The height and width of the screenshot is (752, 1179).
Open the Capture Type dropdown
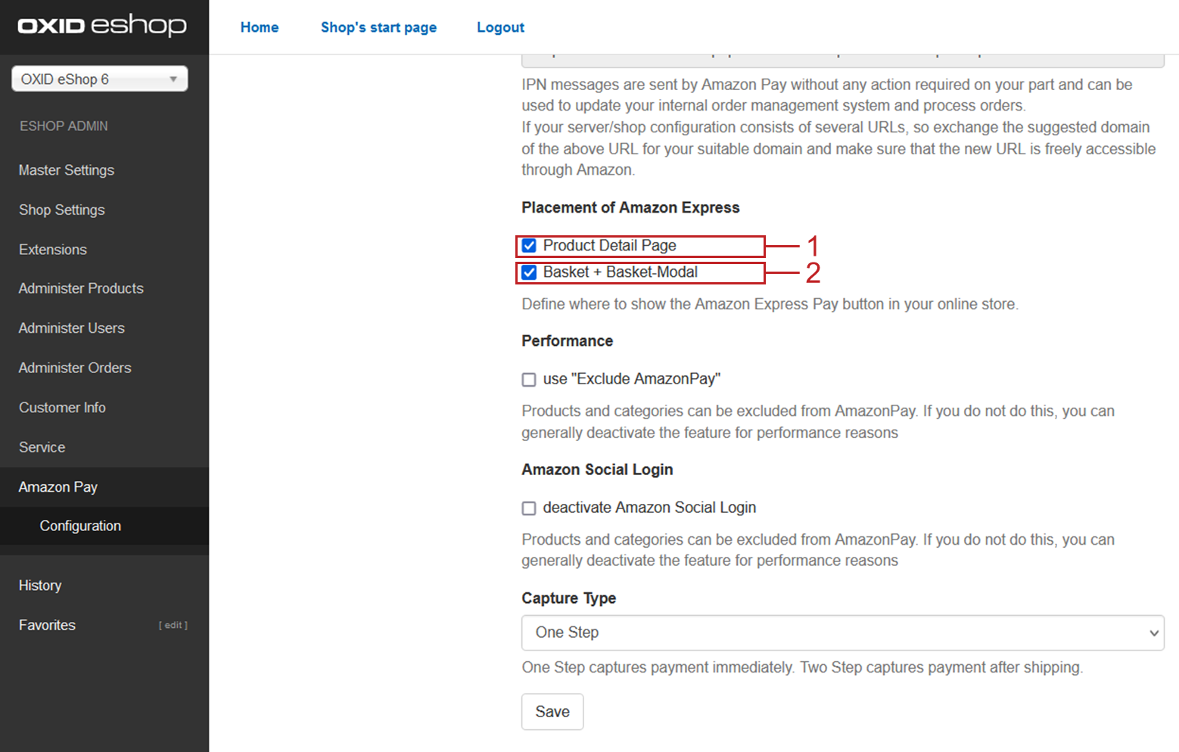pos(842,632)
